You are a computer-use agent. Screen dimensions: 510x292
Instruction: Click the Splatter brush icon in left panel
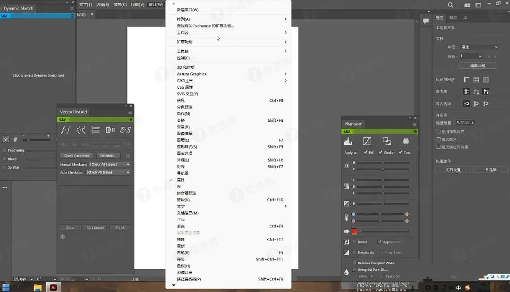5,167
